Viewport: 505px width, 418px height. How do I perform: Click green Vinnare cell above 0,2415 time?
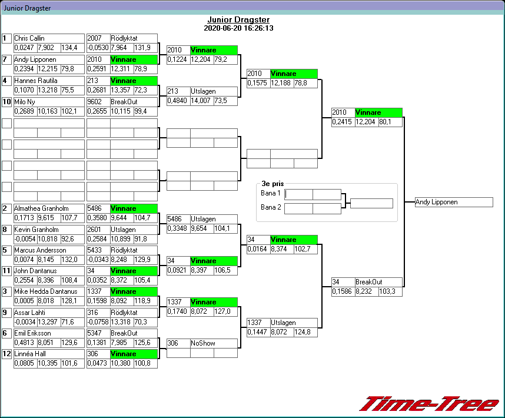pyautogui.click(x=378, y=112)
